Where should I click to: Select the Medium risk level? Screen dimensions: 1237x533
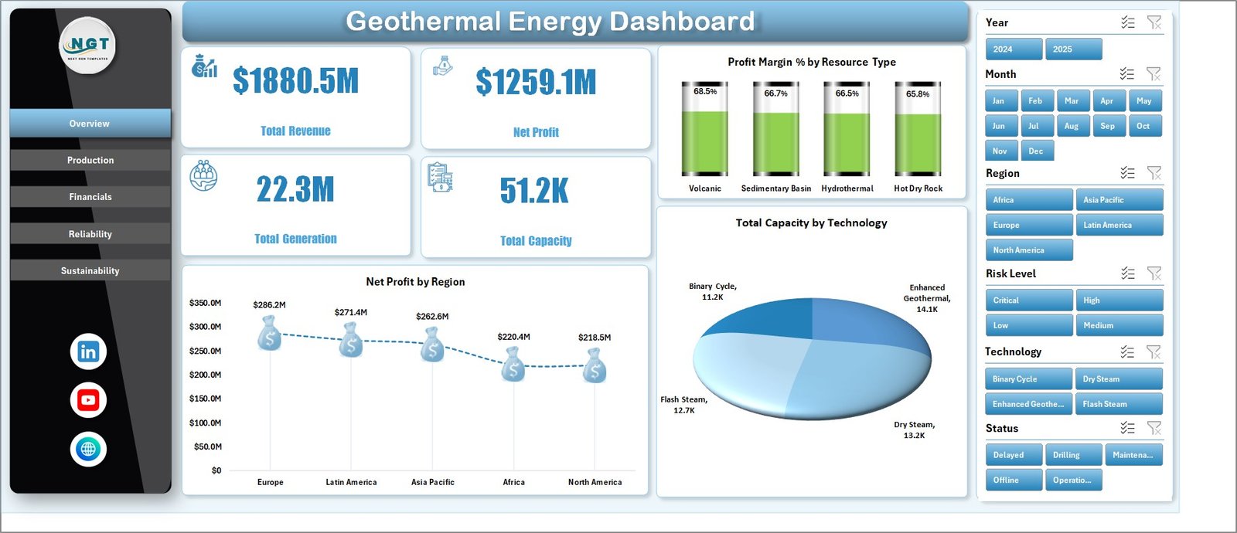point(1119,325)
